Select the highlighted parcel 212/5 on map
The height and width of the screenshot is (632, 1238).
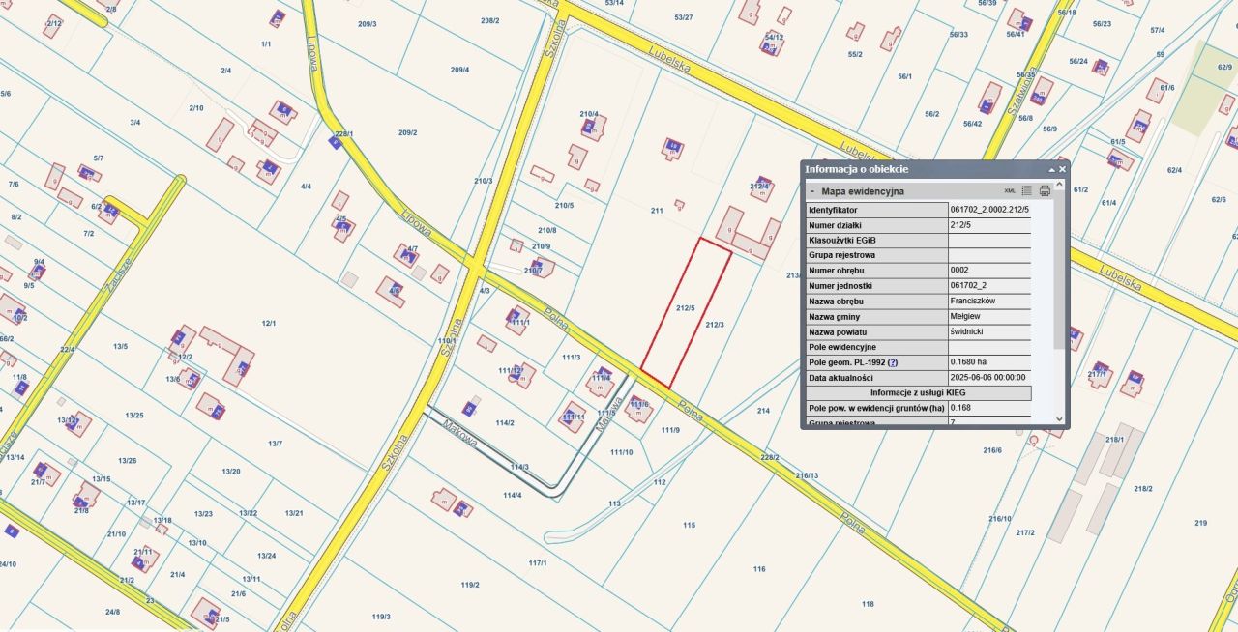pos(686,314)
